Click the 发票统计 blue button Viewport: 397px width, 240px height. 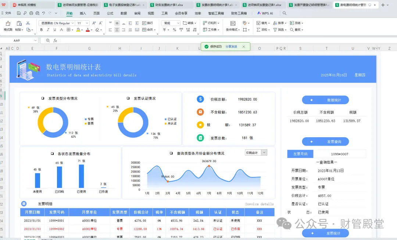pyautogui.click(x=325, y=233)
